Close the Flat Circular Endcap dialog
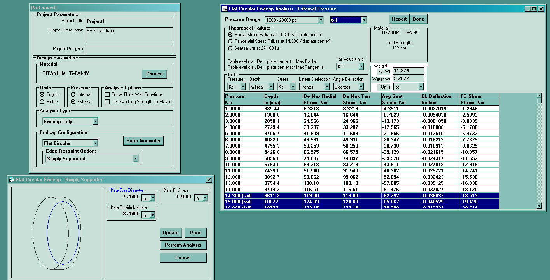 click(209, 180)
